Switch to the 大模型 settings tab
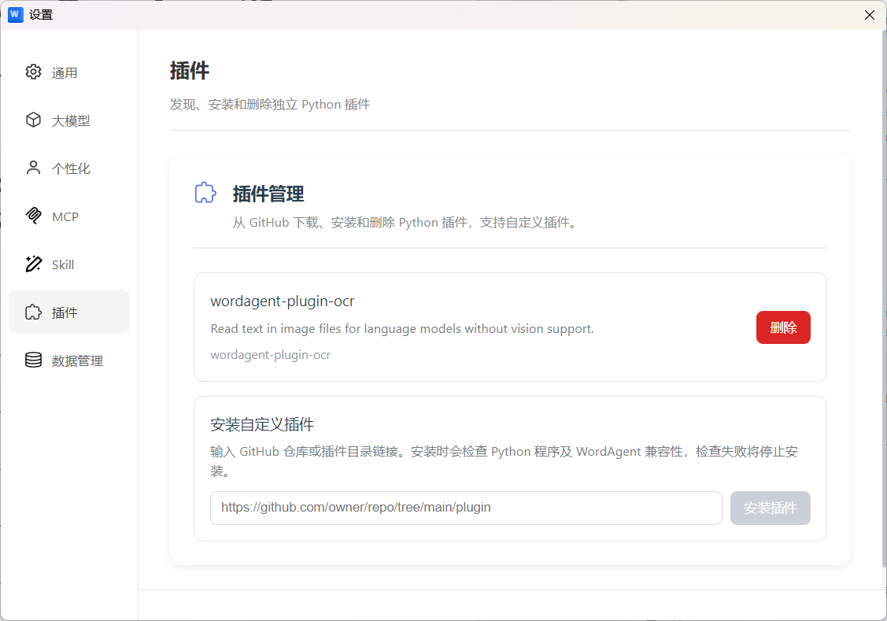 pos(69,120)
